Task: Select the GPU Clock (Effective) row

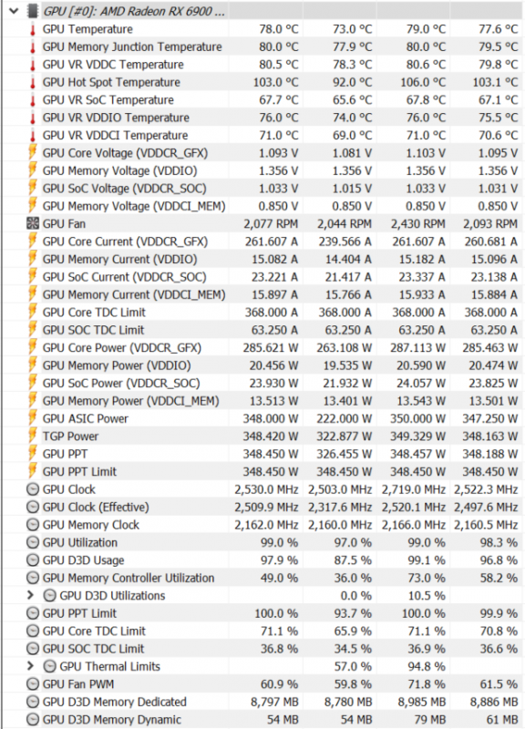Action: (263, 507)
